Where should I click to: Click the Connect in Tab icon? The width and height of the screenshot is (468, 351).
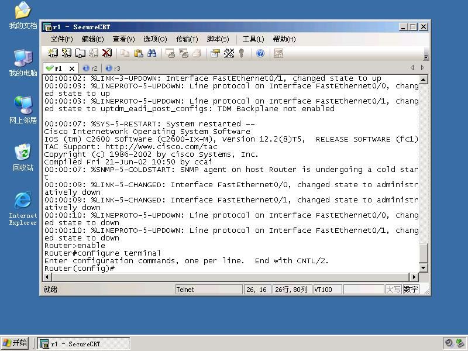point(80,53)
